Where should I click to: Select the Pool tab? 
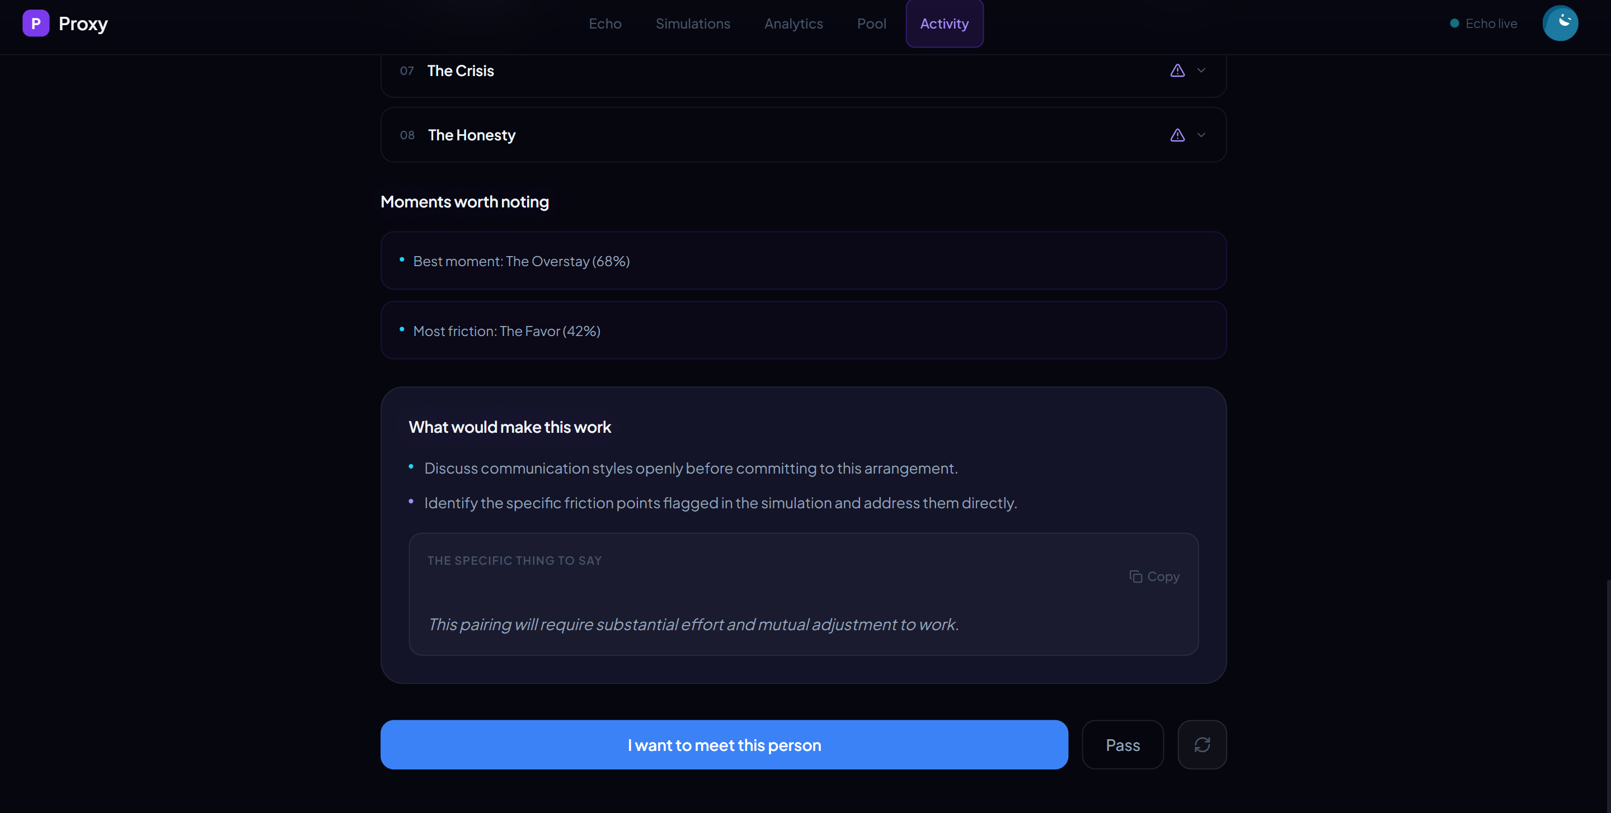pyautogui.click(x=871, y=23)
